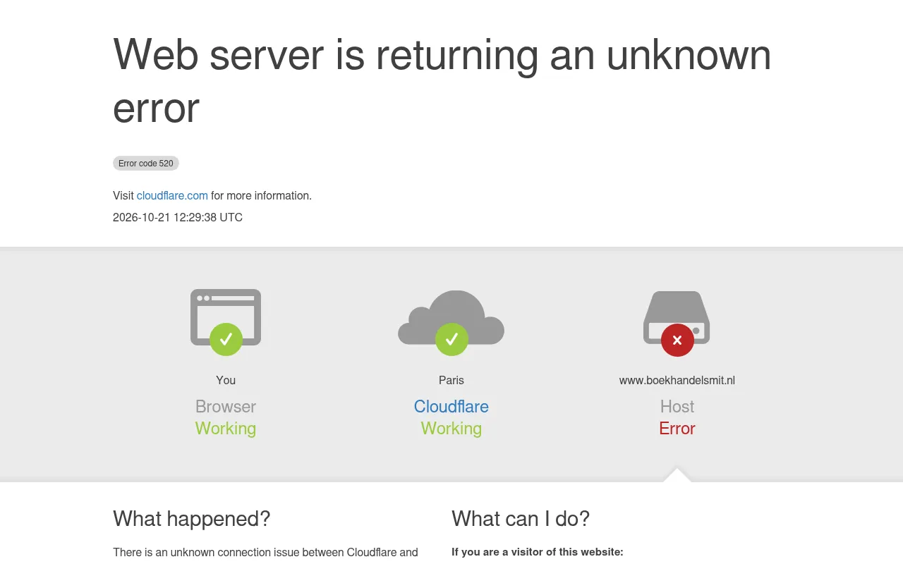Click the green checkmark on browser icon
The width and height of the screenshot is (903, 564).
tap(226, 339)
